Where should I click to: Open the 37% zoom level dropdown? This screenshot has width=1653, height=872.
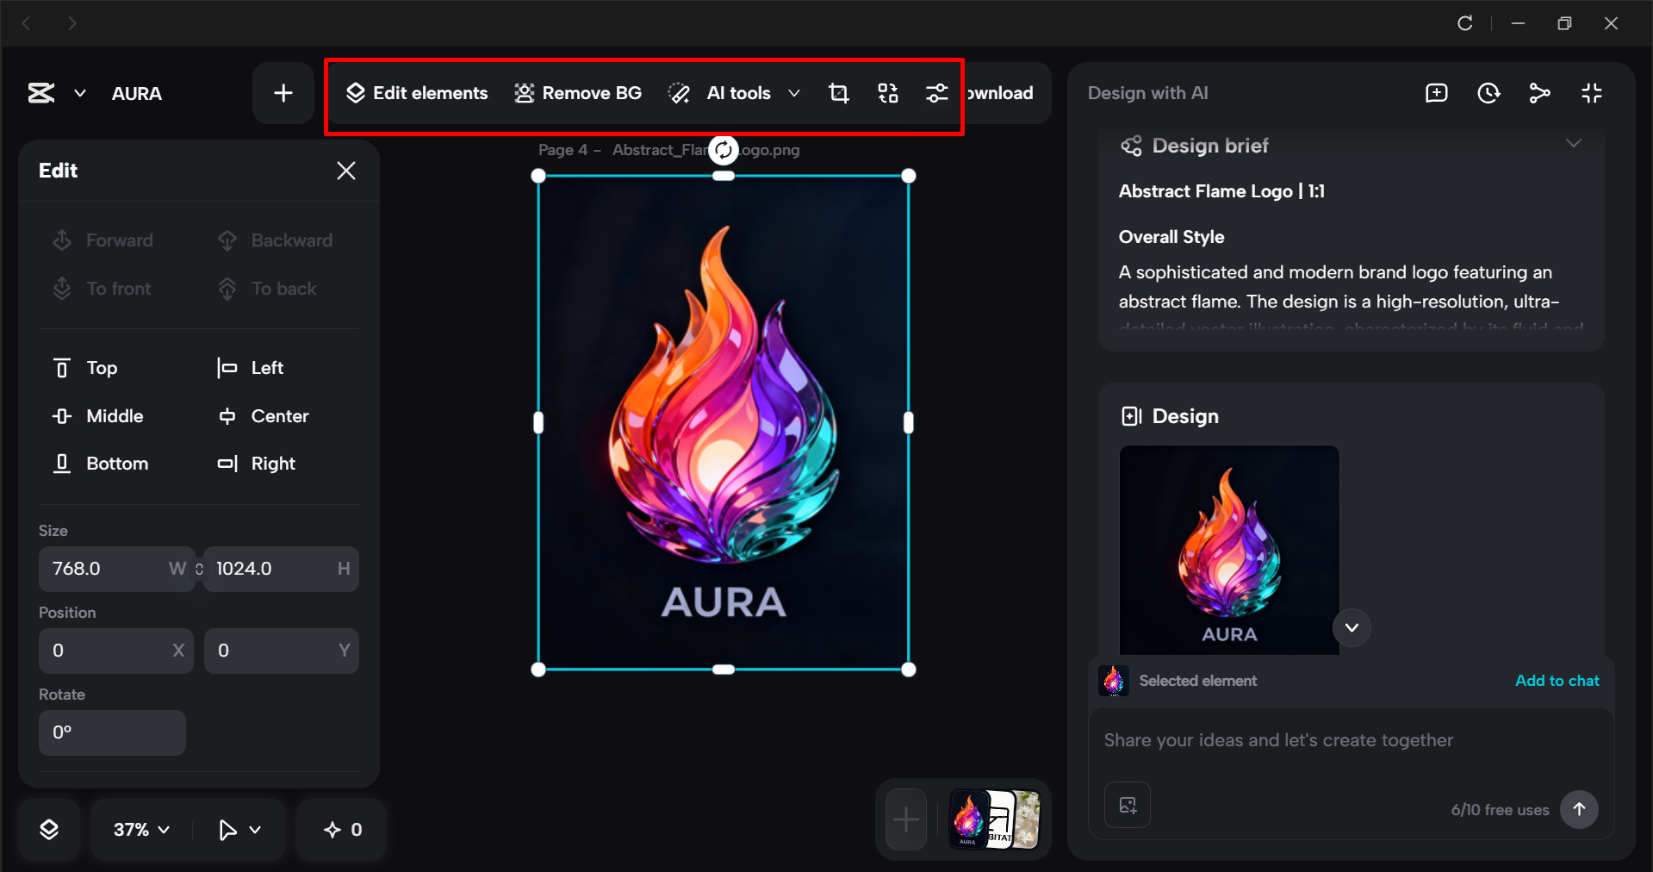pos(138,829)
